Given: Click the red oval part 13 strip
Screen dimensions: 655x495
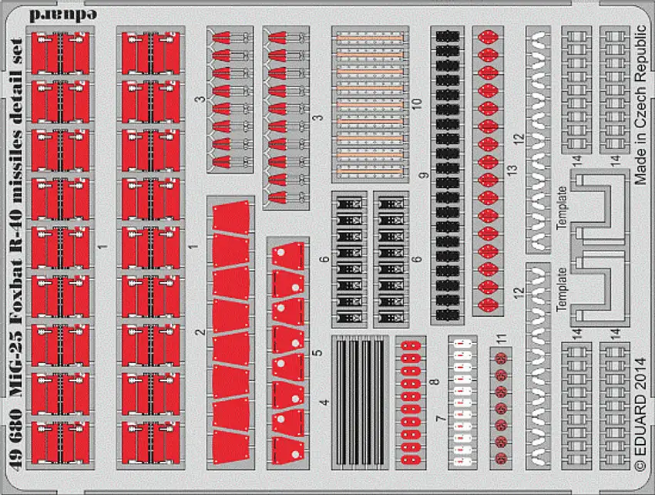Looking at the screenshot, I should point(488,173).
